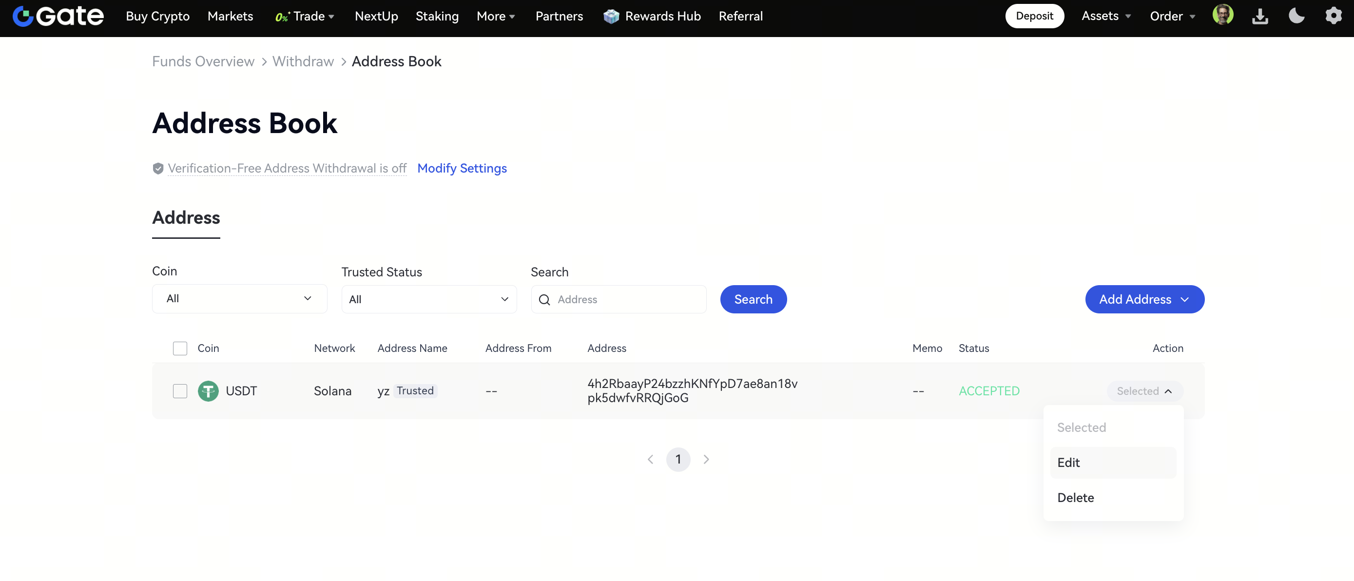Click the USDT Tether coin icon
This screenshot has height=581, width=1354.
point(208,391)
